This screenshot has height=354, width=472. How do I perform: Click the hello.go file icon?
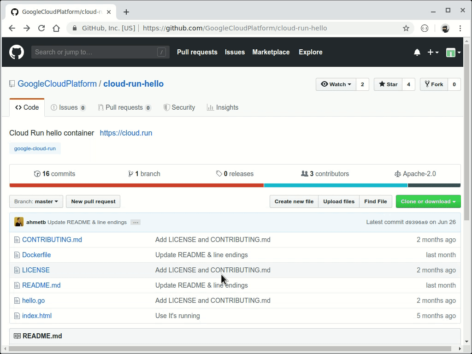tap(17, 301)
